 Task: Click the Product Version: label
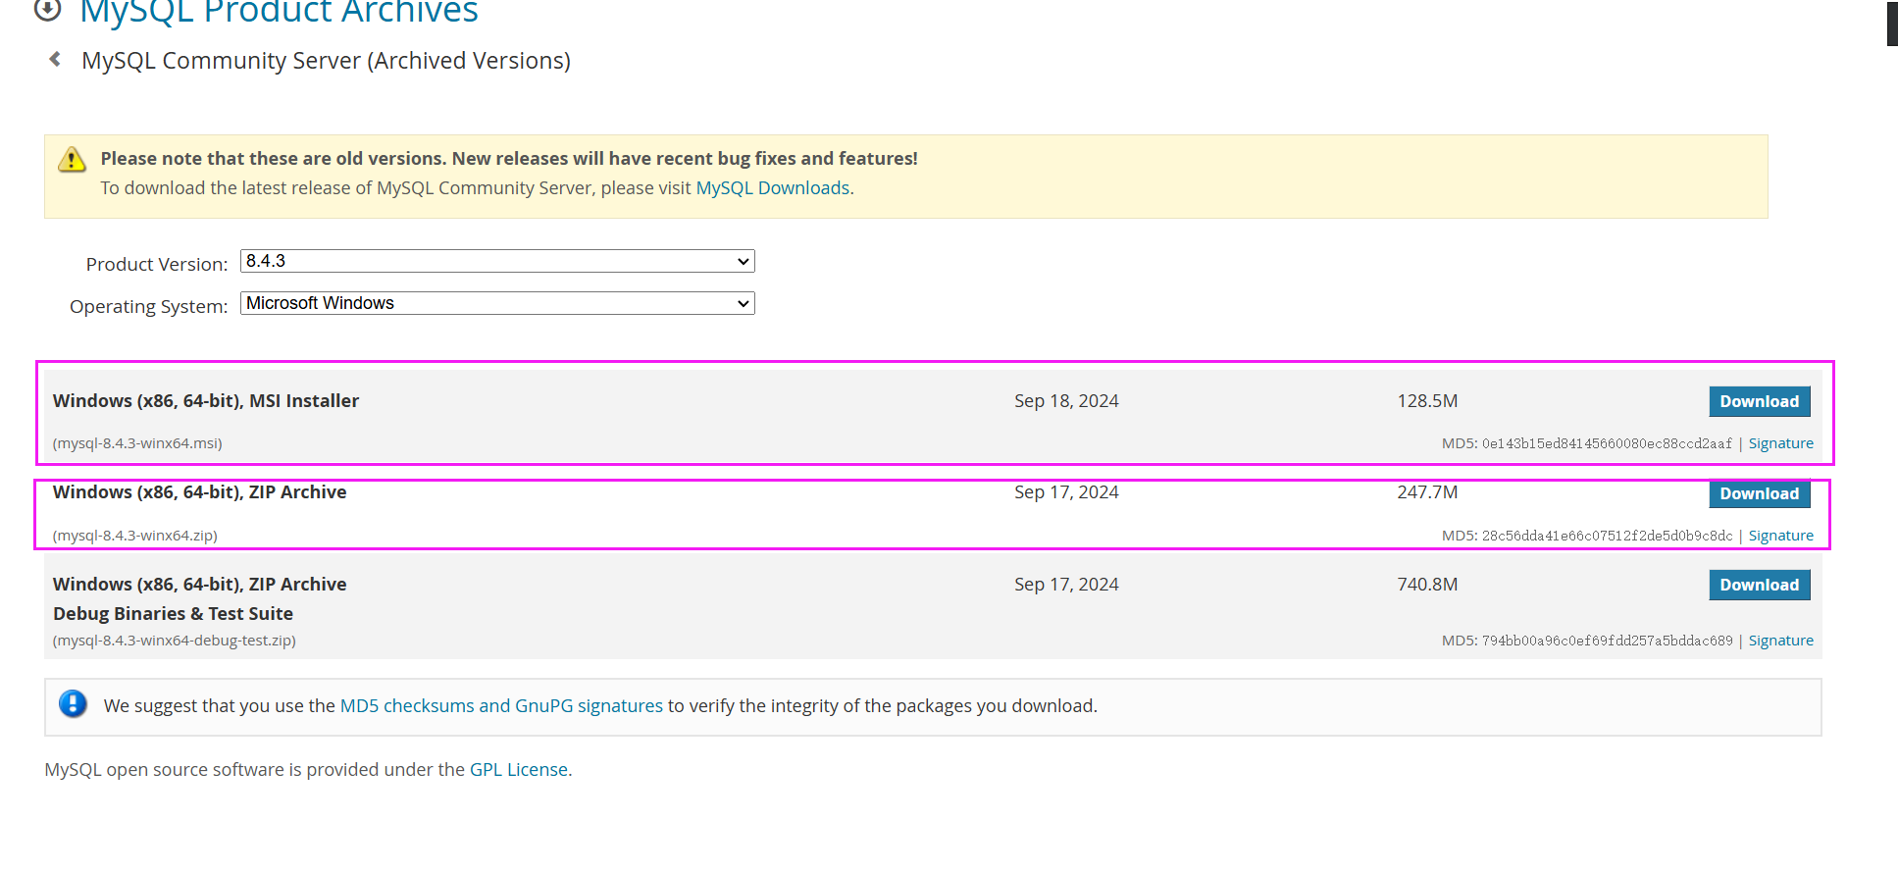pyautogui.click(x=157, y=264)
